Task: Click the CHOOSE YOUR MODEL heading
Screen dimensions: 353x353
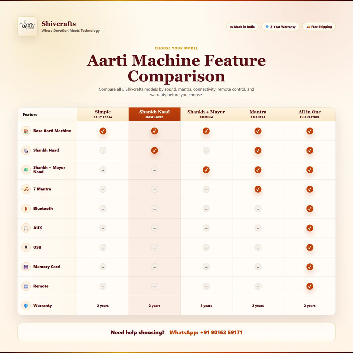Action: (x=176, y=48)
